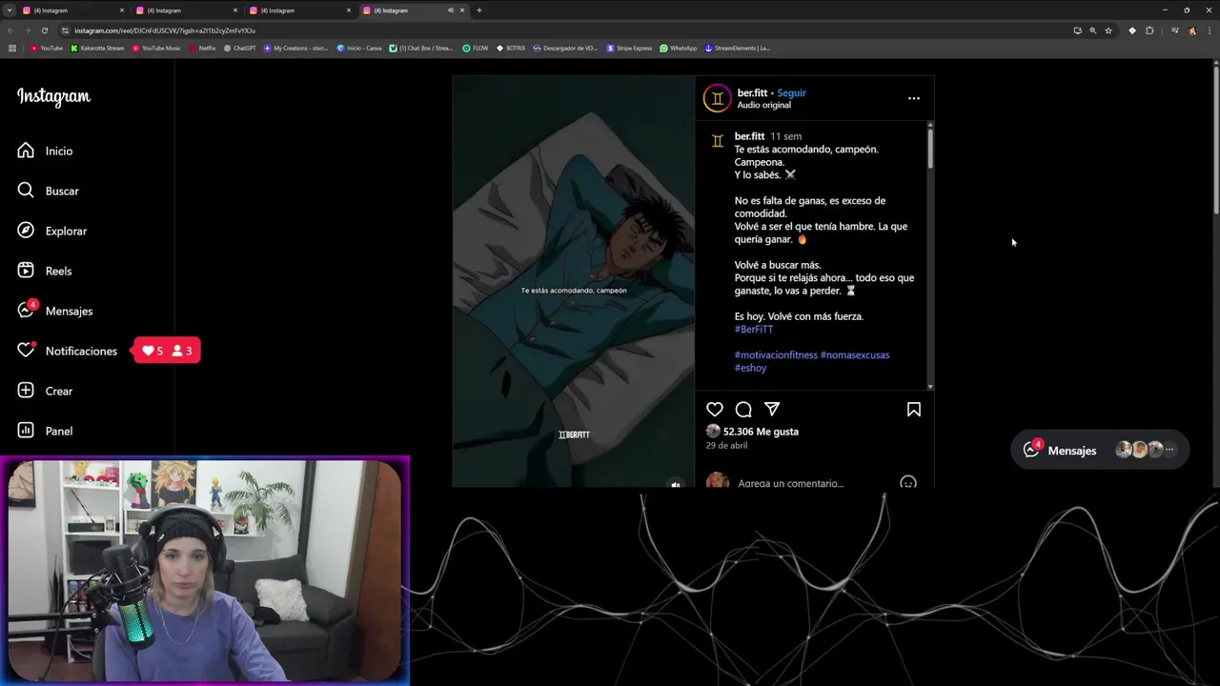Open the emoji picker in comment box
Viewport: 1220px width, 686px height.
pyautogui.click(x=908, y=483)
